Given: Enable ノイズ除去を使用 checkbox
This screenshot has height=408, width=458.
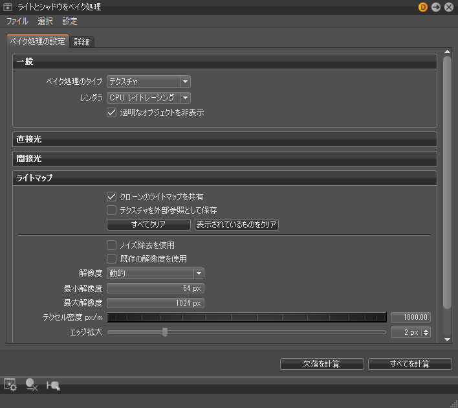Looking at the screenshot, I should [111, 245].
